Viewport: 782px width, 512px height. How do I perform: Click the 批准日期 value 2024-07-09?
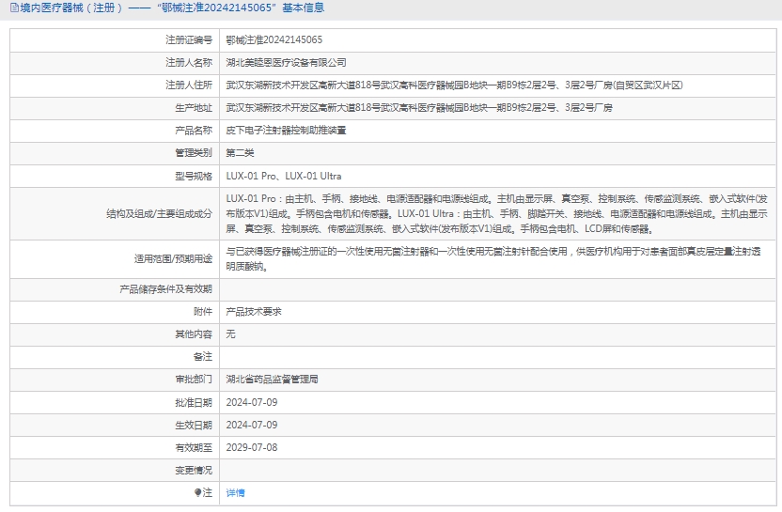(252, 402)
